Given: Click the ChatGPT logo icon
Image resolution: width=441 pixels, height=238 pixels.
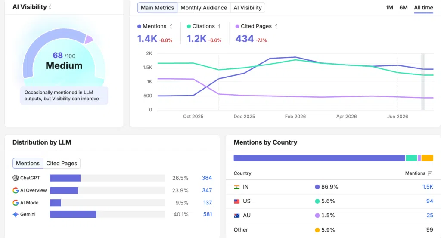Looking at the screenshot, I should [x=16, y=178].
